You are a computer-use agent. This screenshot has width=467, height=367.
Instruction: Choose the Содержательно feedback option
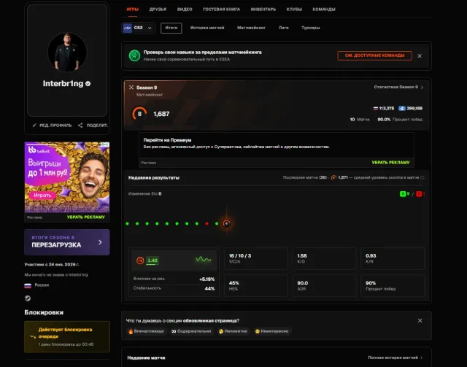pyautogui.click(x=191, y=331)
